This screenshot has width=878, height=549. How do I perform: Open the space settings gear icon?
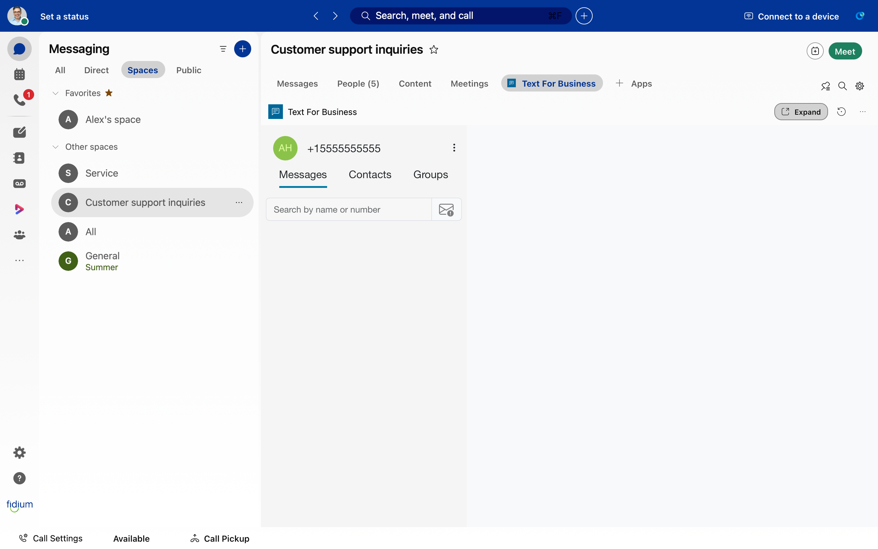859,86
